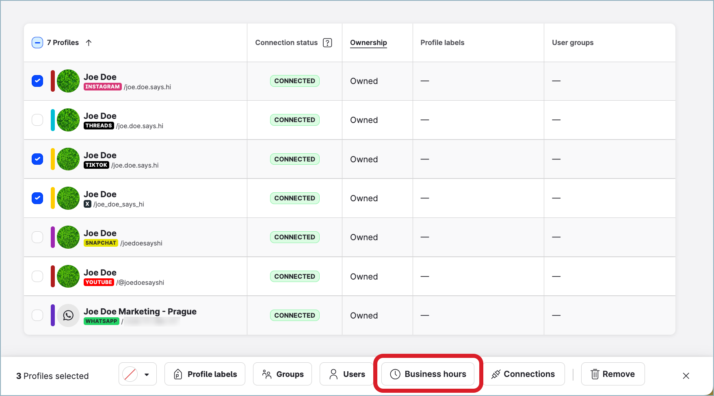Select the Threads Joe Doe profile checkbox
714x396 pixels.
[x=37, y=120]
